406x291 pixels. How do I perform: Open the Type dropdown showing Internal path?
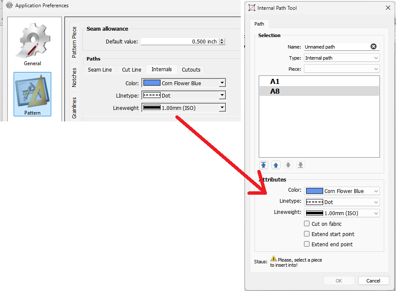pyautogui.click(x=341, y=58)
